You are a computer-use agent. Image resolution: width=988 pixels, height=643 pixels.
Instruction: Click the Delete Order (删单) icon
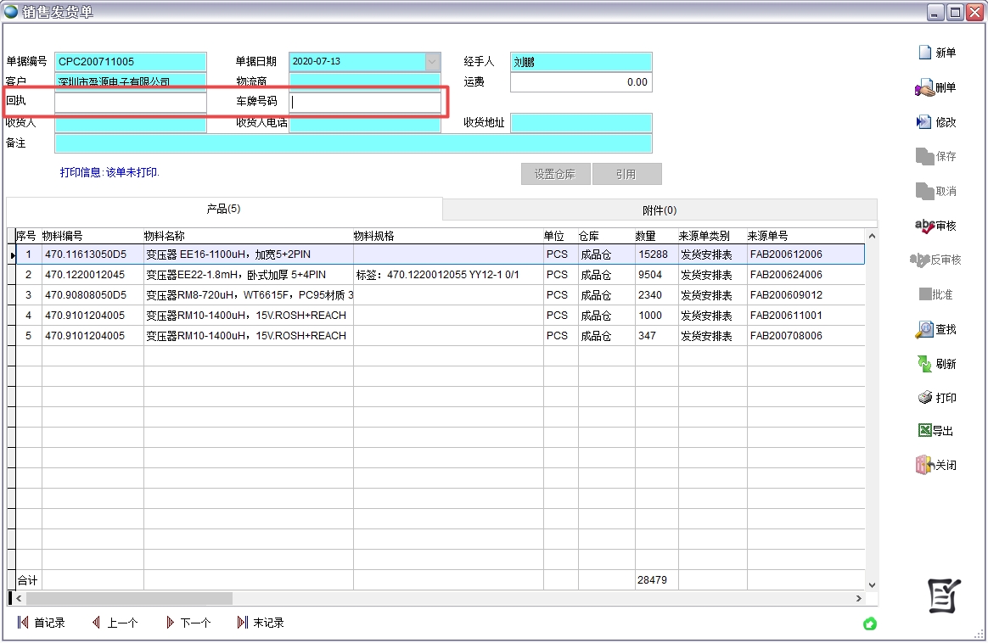(924, 88)
